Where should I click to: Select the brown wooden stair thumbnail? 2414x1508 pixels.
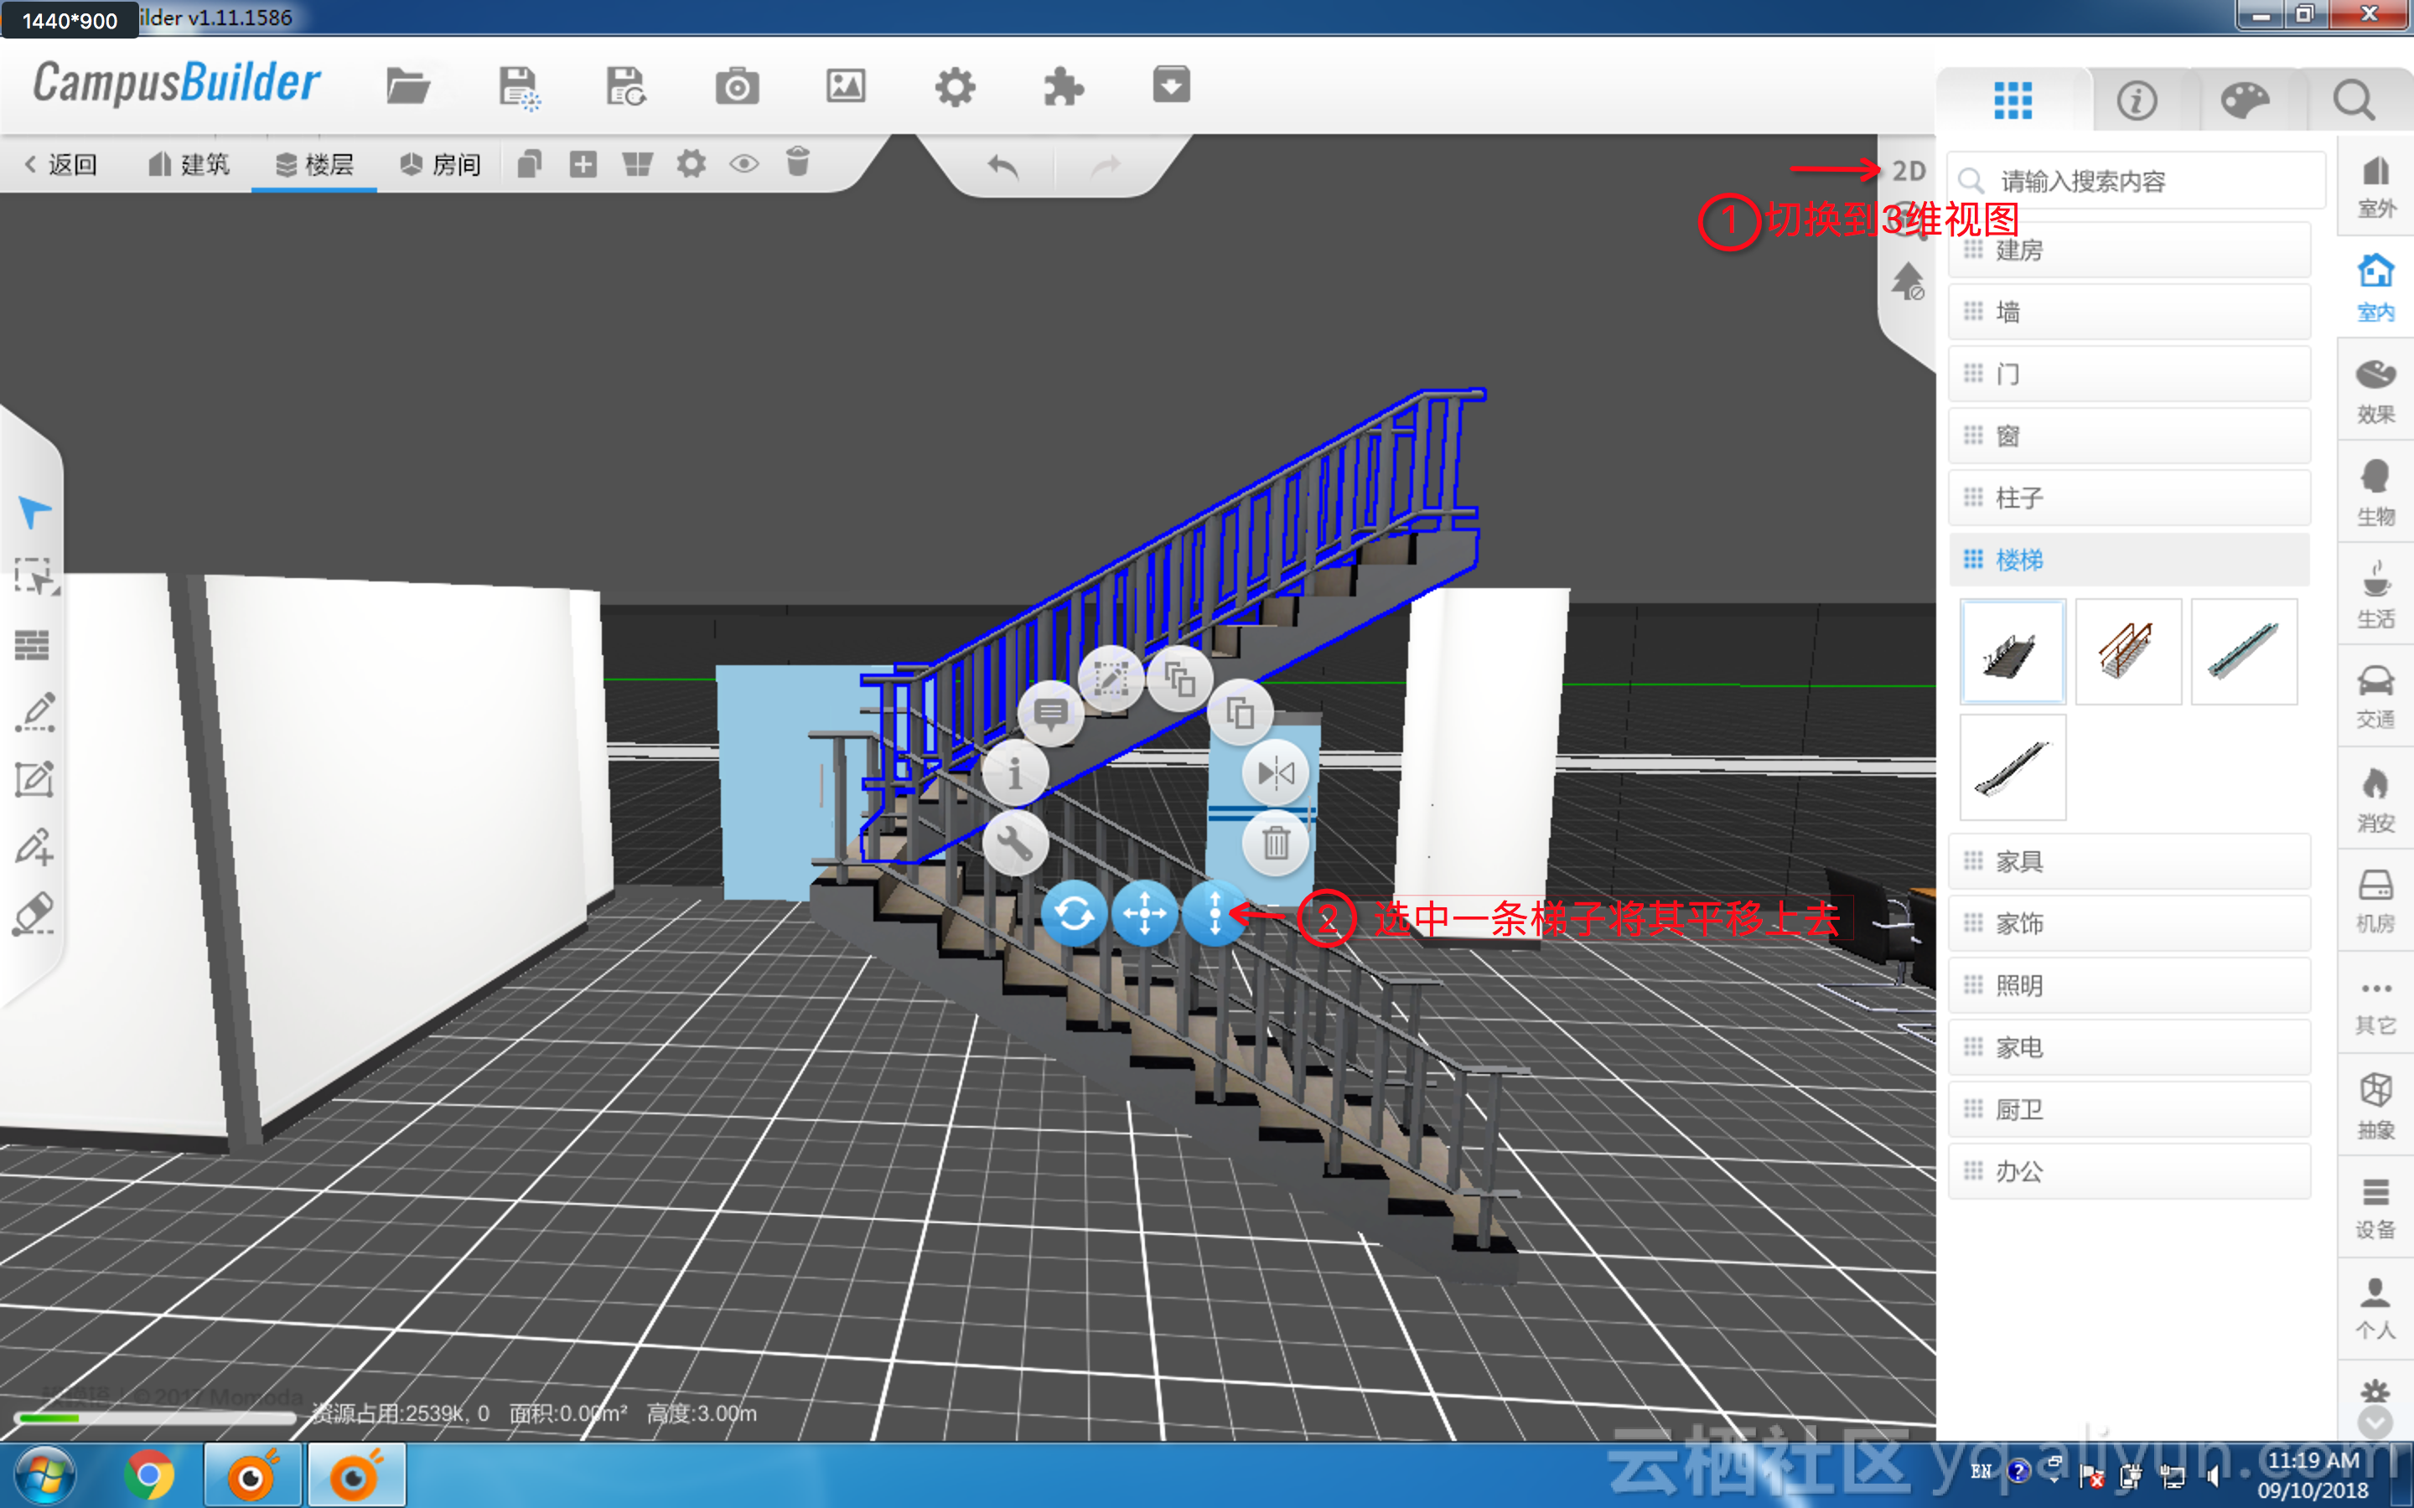click(x=2129, y=653)
